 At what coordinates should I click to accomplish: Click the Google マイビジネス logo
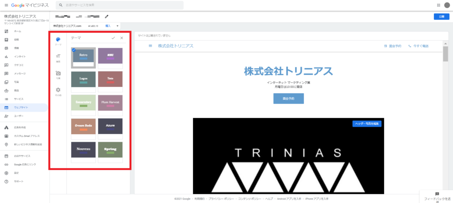[x=30, y=5]
